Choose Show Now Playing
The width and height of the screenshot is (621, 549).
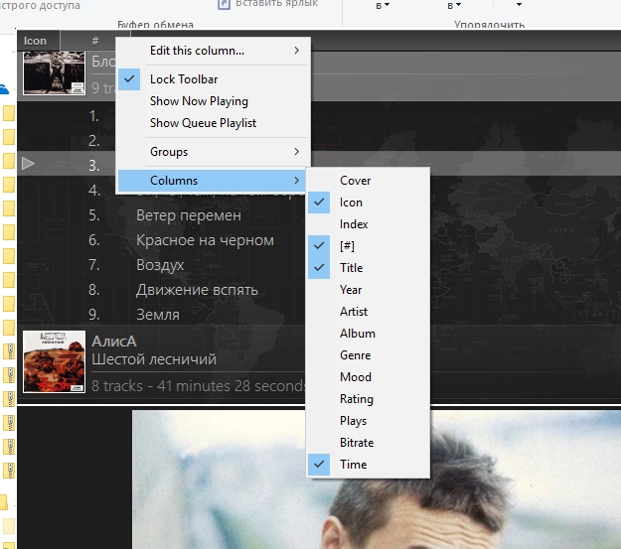pyautogui.click(x=199, y=101)
